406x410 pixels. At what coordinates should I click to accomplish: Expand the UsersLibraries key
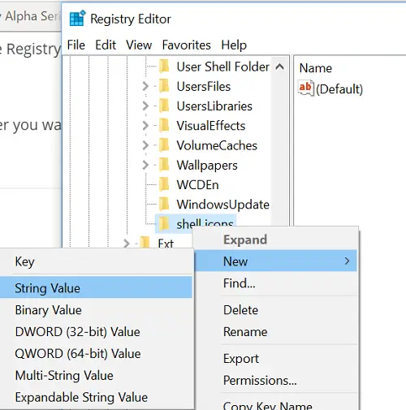[145, 106]
